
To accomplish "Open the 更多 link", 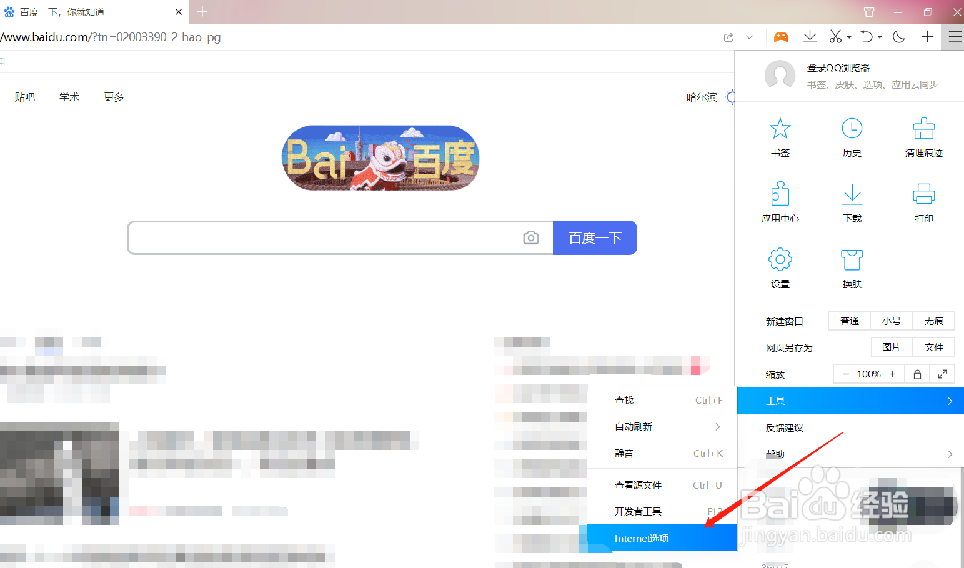I will pos(114,97).
